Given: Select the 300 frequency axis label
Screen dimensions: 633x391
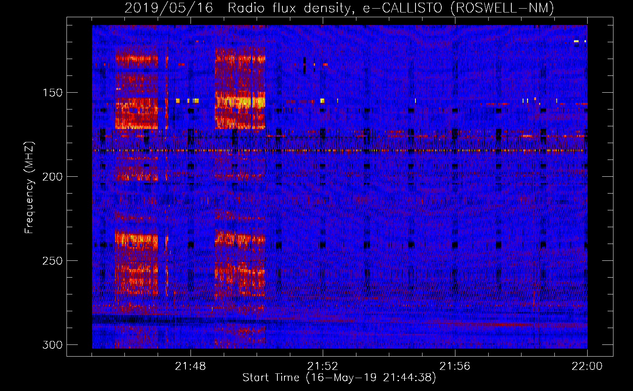Looking at the screenshot, I should click(52, 345).
